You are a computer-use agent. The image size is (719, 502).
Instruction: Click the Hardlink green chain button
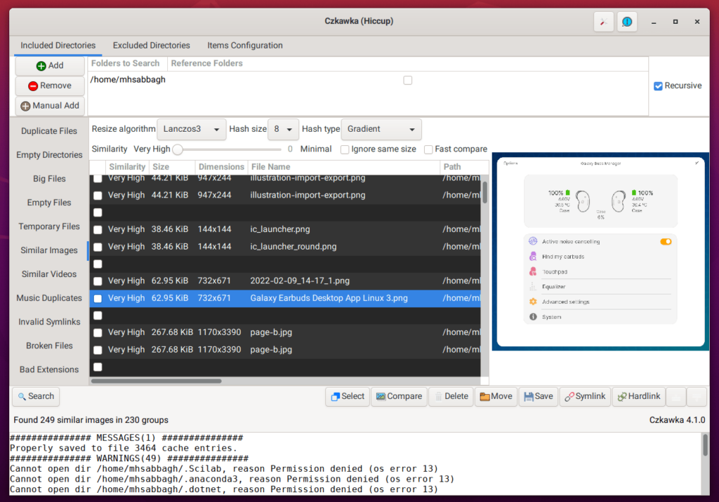639,396
